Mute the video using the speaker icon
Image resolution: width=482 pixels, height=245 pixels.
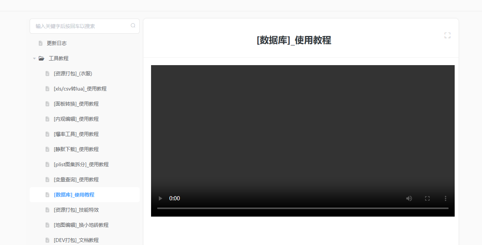point(409,198)
